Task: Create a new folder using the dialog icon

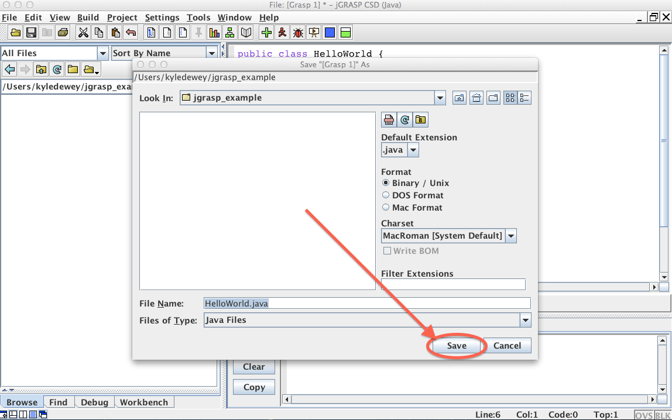Action: click(493, 98)
